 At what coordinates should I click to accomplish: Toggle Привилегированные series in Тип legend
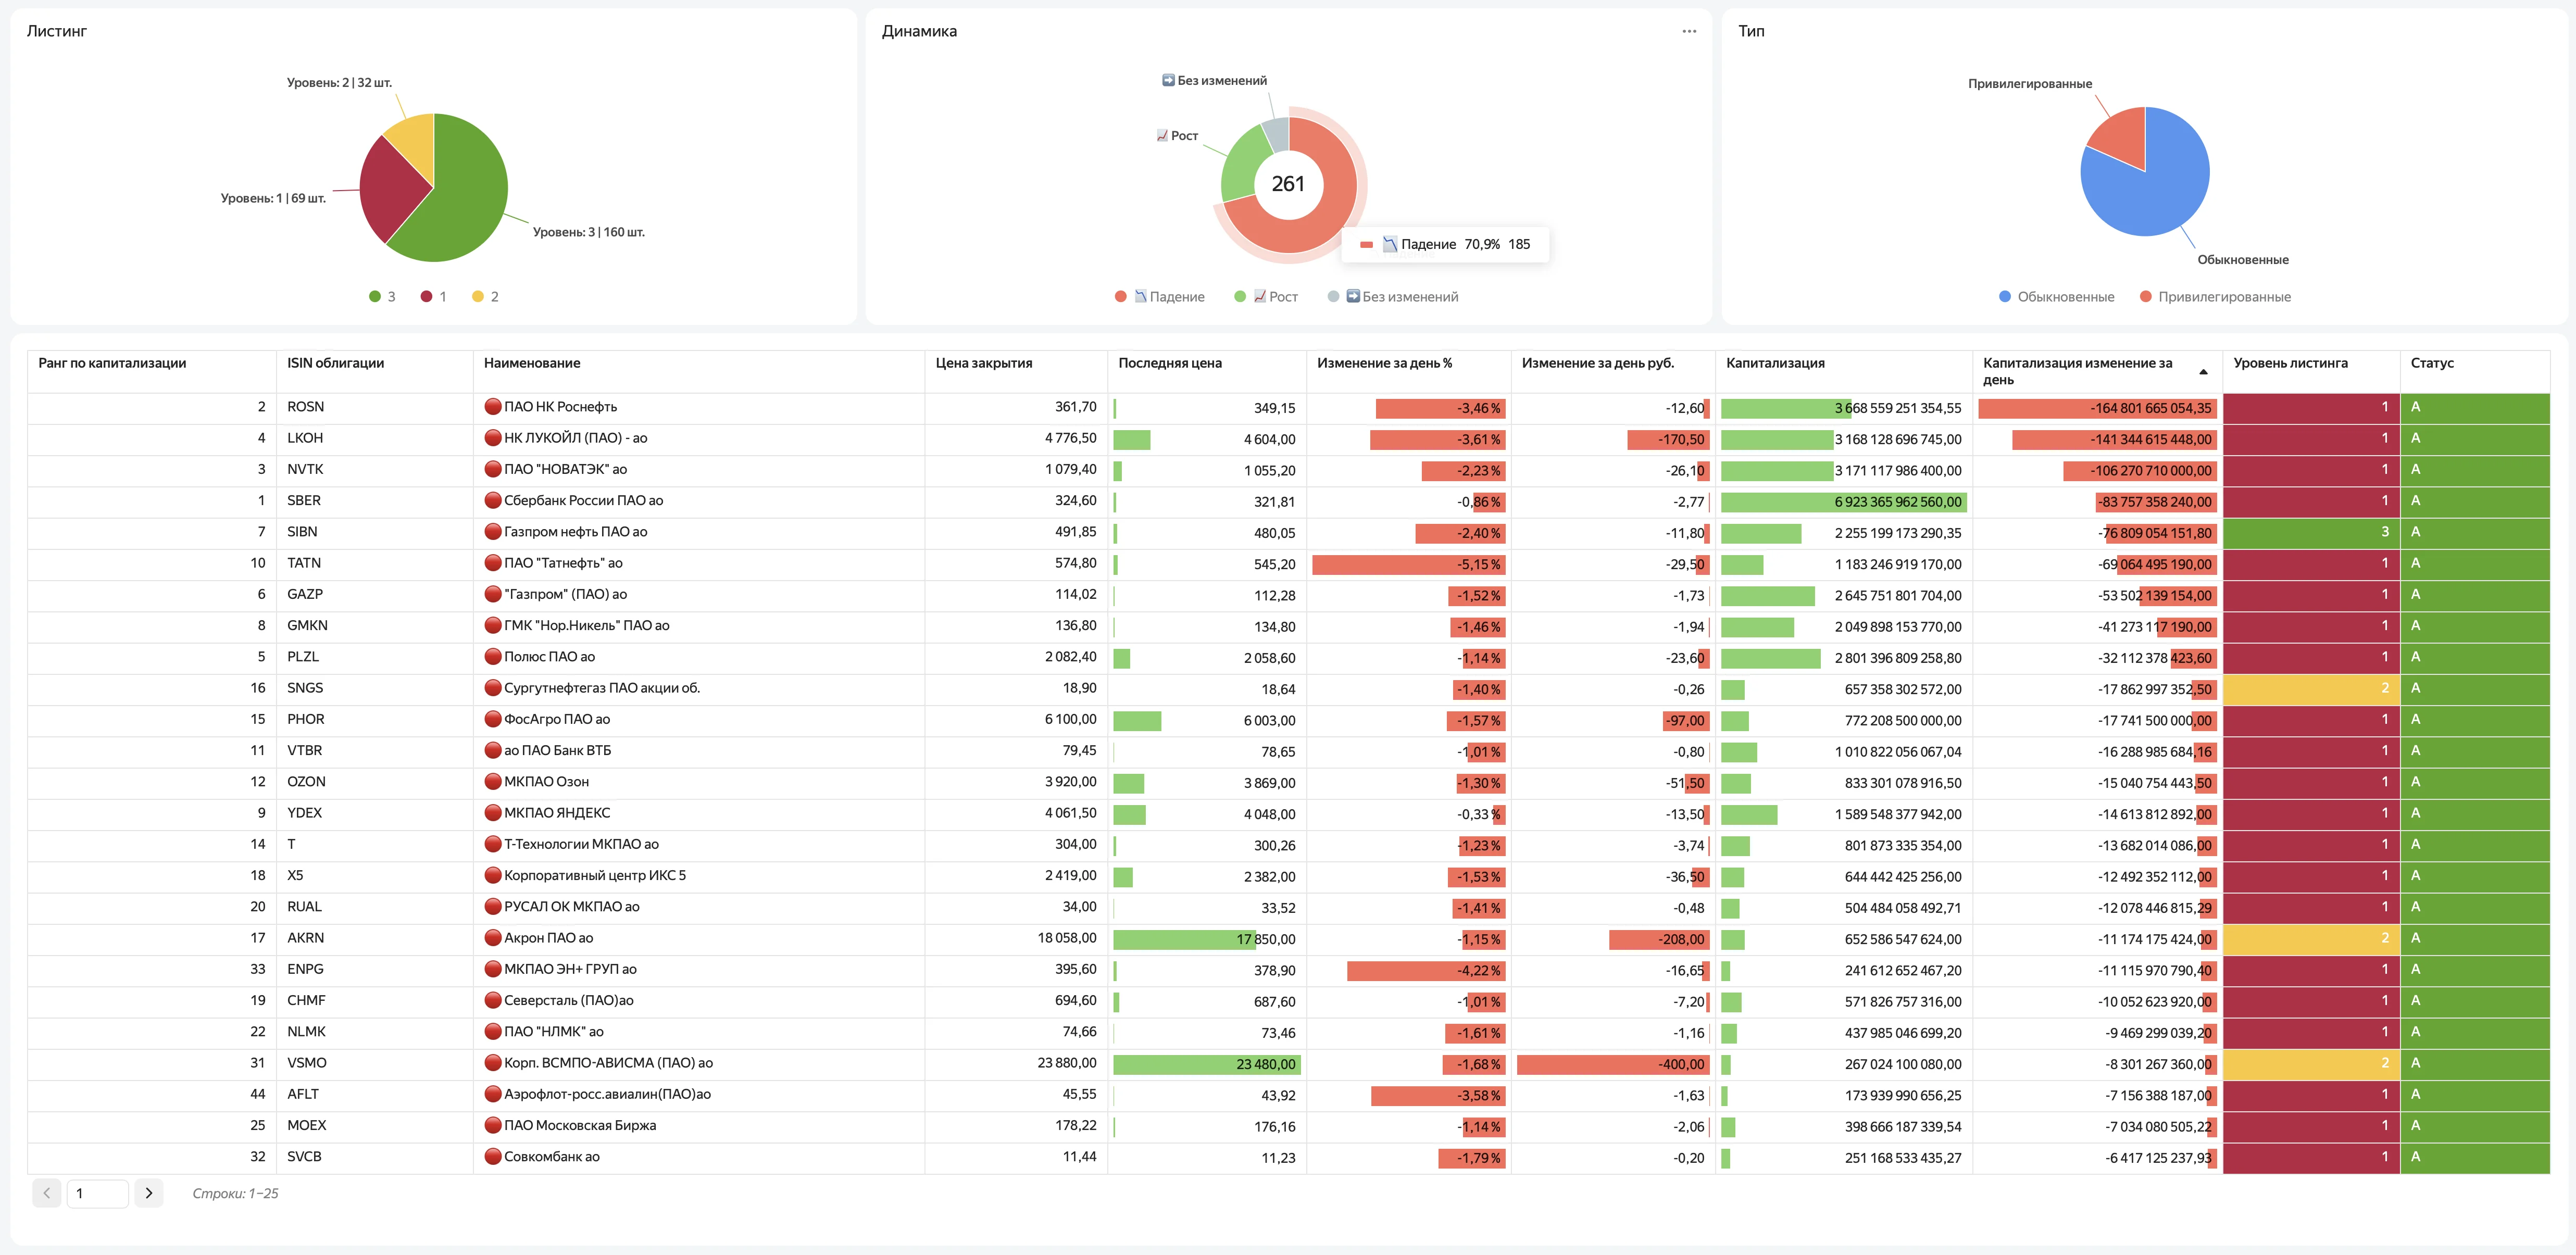pos(2215,297)
